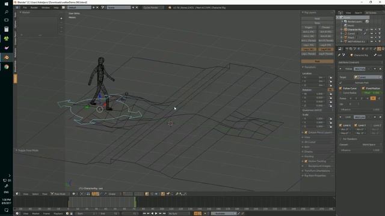Jump to the timeline start frame

(144, 214)
